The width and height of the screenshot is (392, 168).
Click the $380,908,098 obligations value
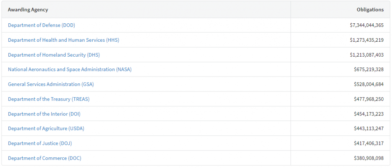click(369, 158)
